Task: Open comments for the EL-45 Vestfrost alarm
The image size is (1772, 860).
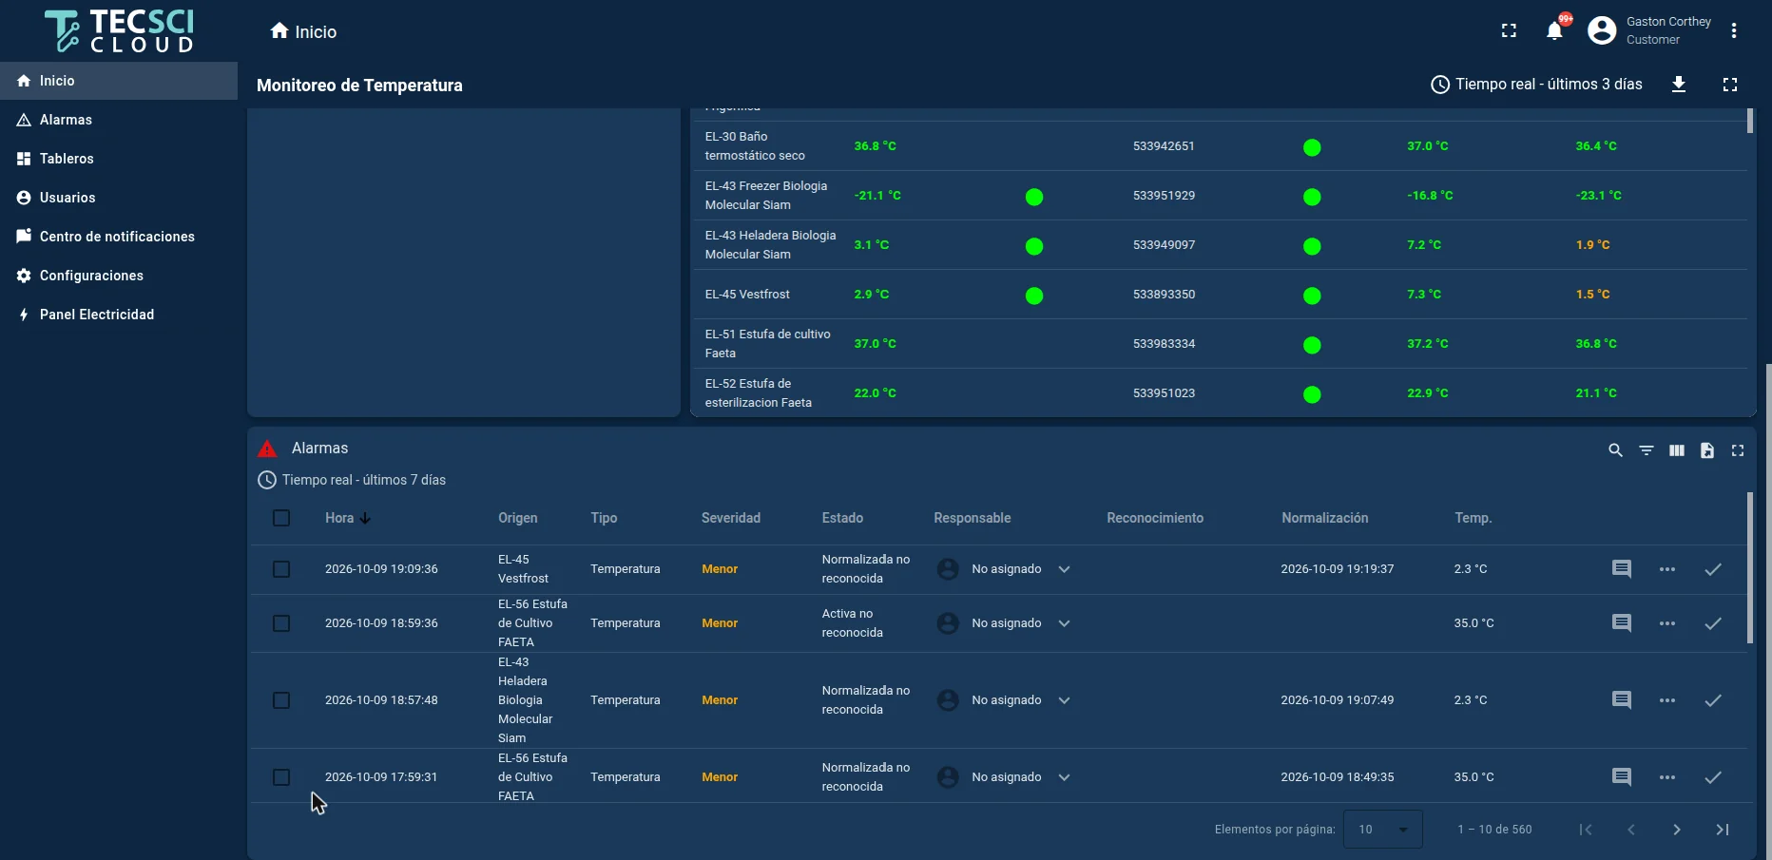Action: 1622,569
